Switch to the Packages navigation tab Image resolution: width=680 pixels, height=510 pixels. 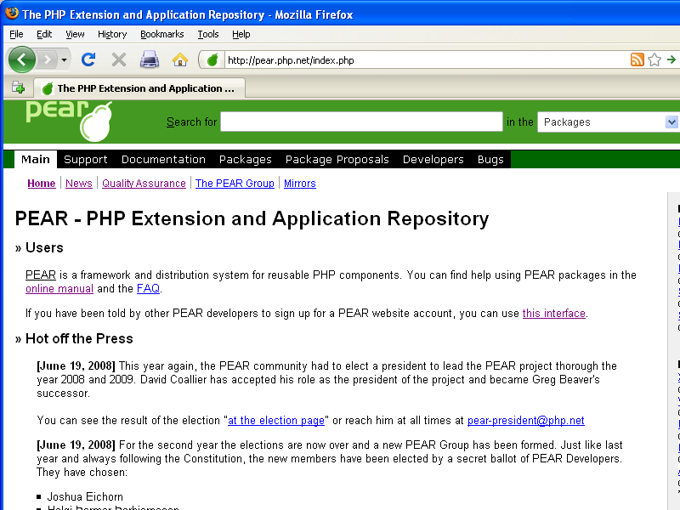(x=246, y=159)
